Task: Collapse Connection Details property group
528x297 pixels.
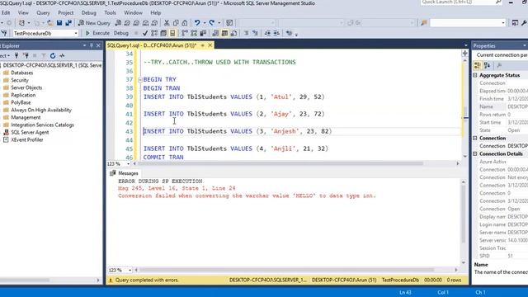Action: click(475, 154)
